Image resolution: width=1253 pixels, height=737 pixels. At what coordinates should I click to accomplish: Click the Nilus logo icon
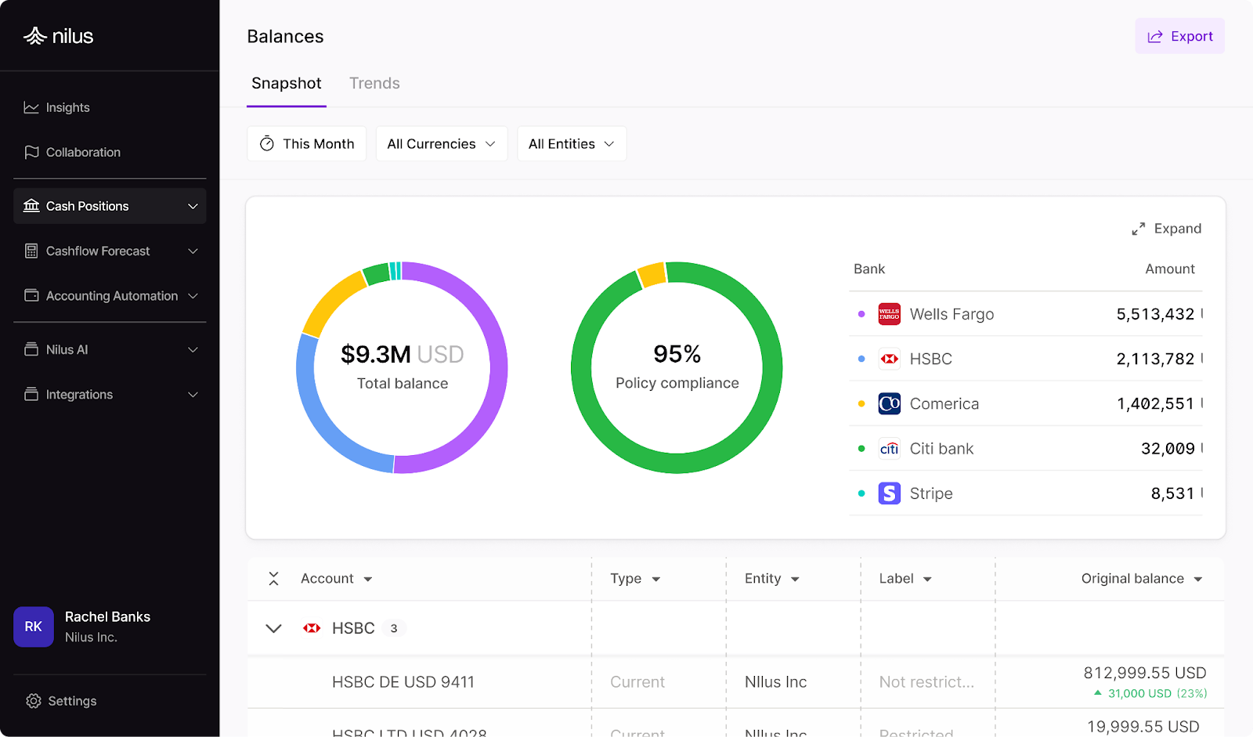pos(35,36)
